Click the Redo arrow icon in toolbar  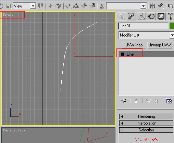click(1, 6)
